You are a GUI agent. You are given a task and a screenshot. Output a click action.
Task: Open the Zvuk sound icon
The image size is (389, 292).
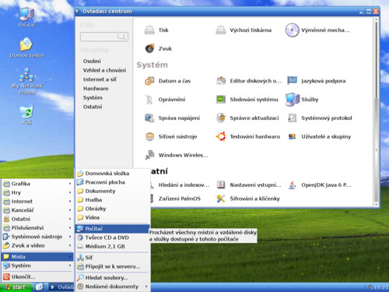tap(149, 48)
